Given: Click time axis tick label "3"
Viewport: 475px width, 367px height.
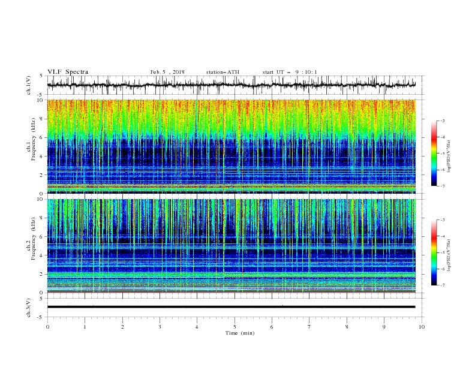Looking at the screenshot, I should pyautogui.click(x=160, y=327).
